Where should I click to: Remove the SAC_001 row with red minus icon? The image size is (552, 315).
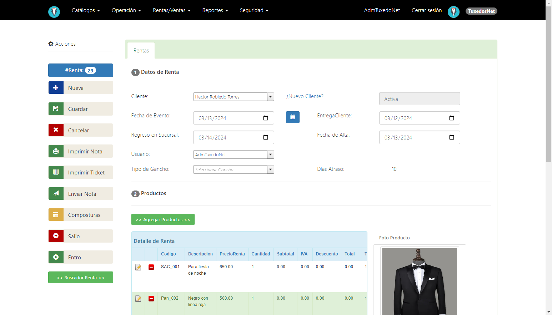[151, 267]
